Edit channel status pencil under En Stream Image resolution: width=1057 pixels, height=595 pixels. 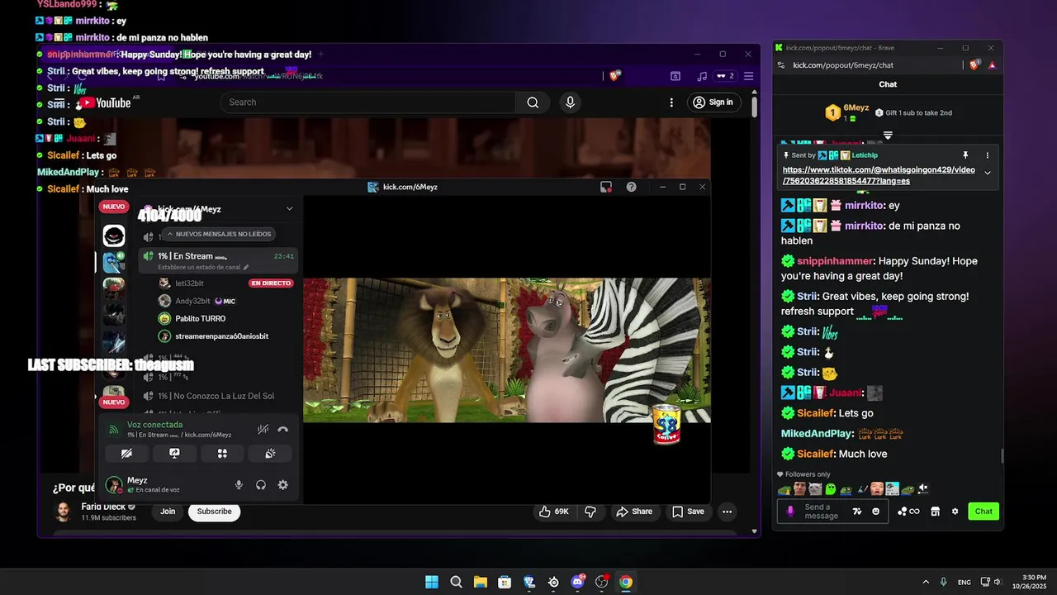(246, 267)
